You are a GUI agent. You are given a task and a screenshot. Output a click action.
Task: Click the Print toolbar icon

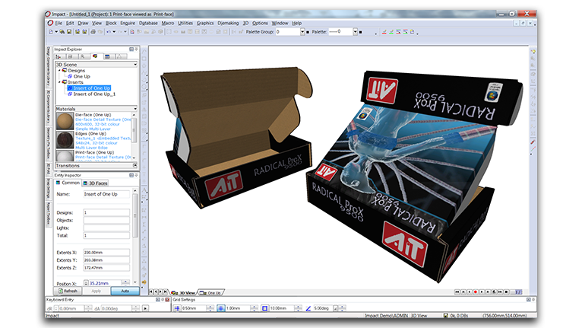click(93, 32)
